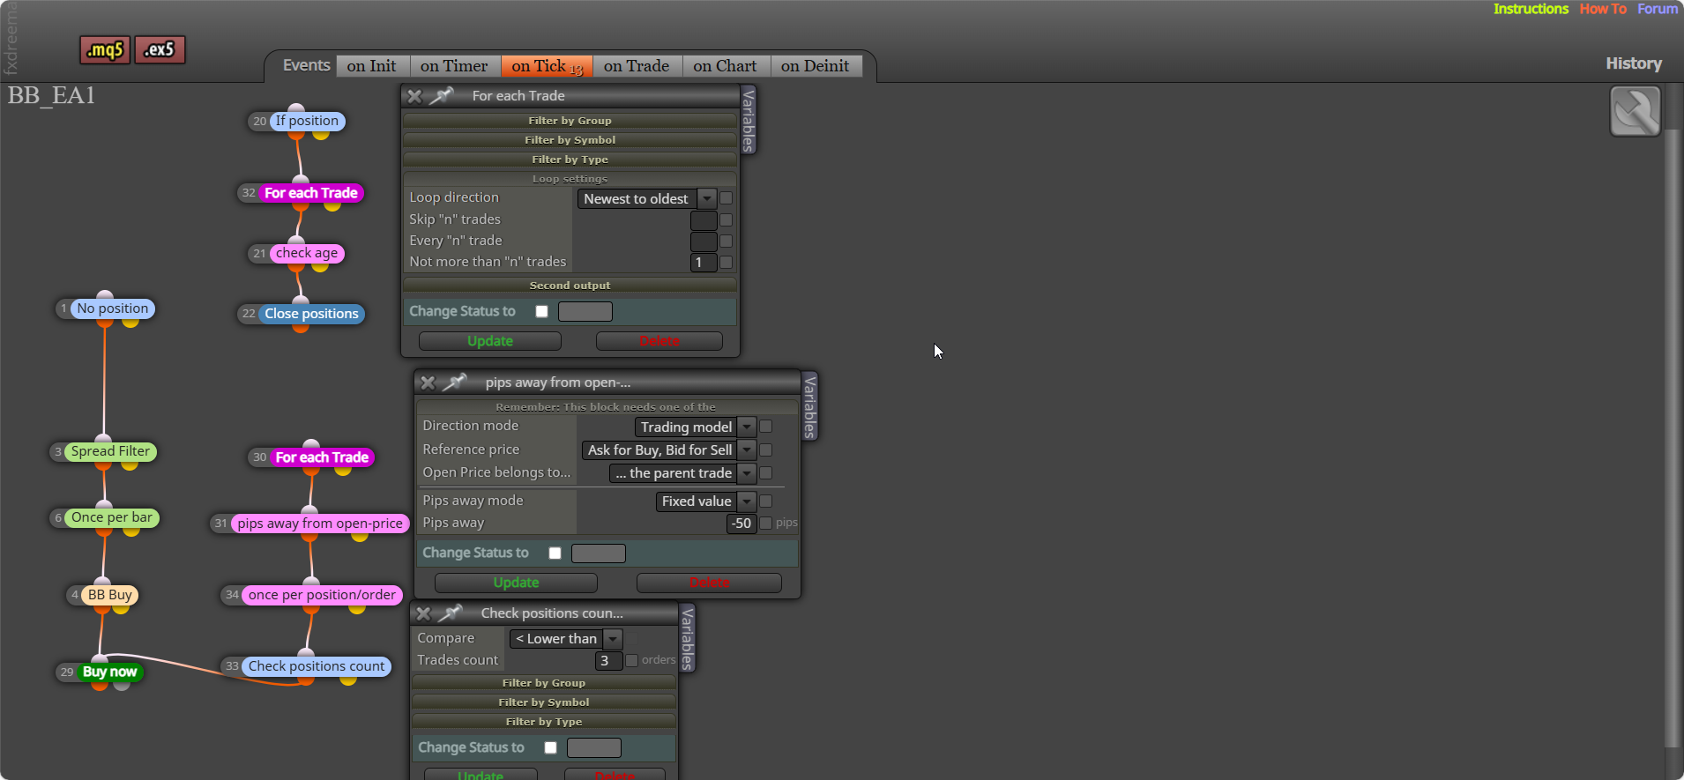
Task: Tick the Trades count orders checkbox
Action: 631,660
